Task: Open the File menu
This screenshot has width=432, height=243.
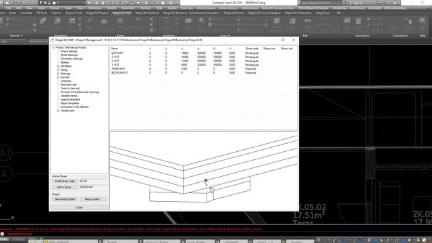Action: 9,8
